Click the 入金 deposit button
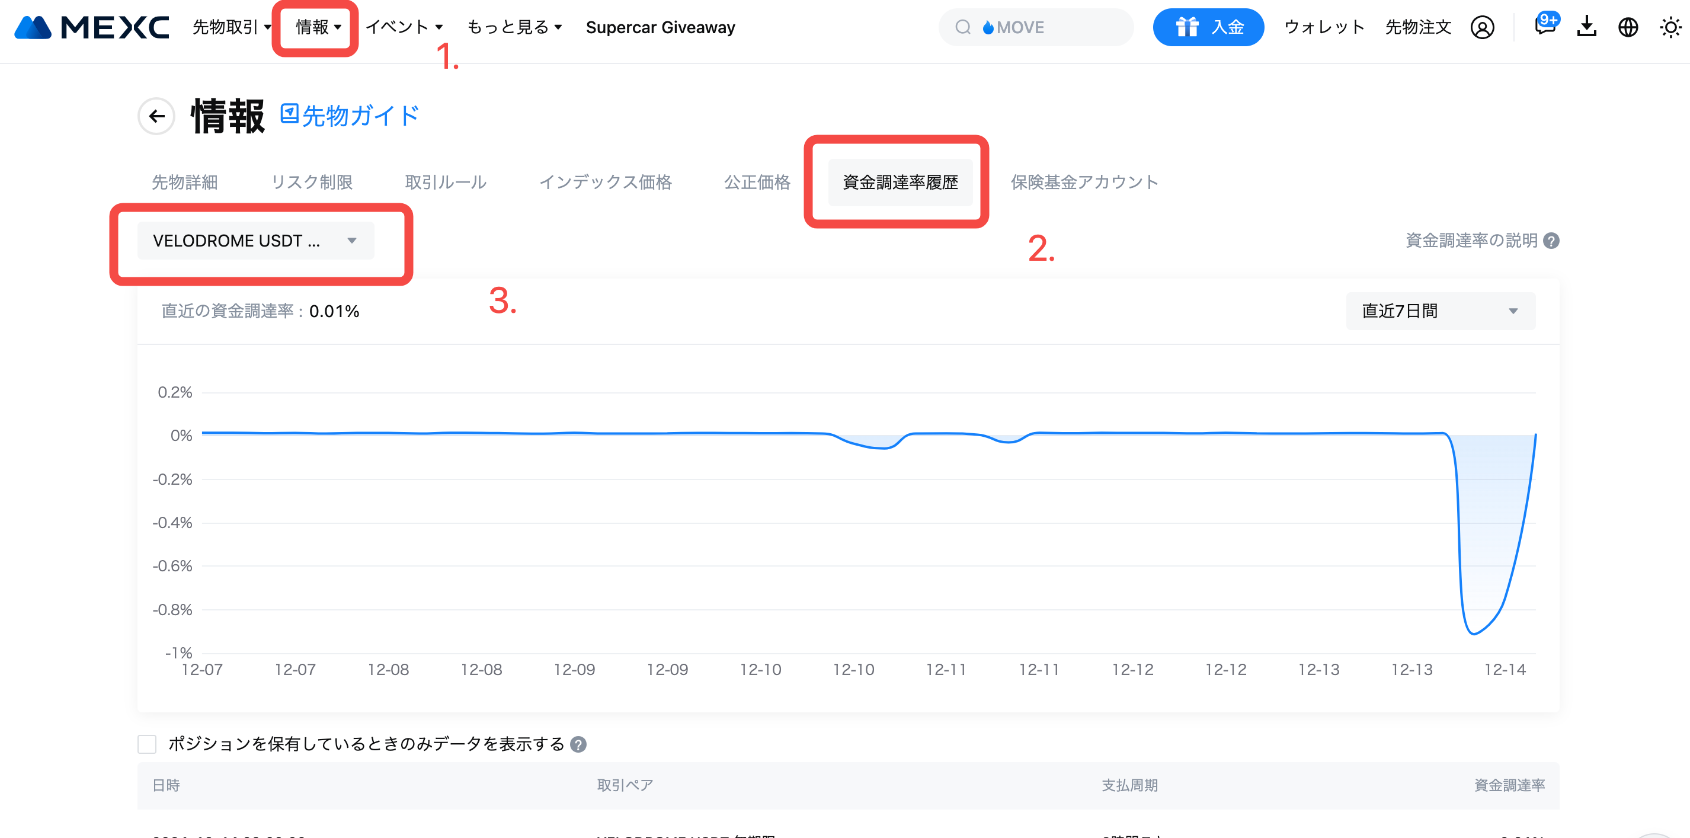Screen dimensions: 1690x838 pyautogui.click(x=1208, y=28)
